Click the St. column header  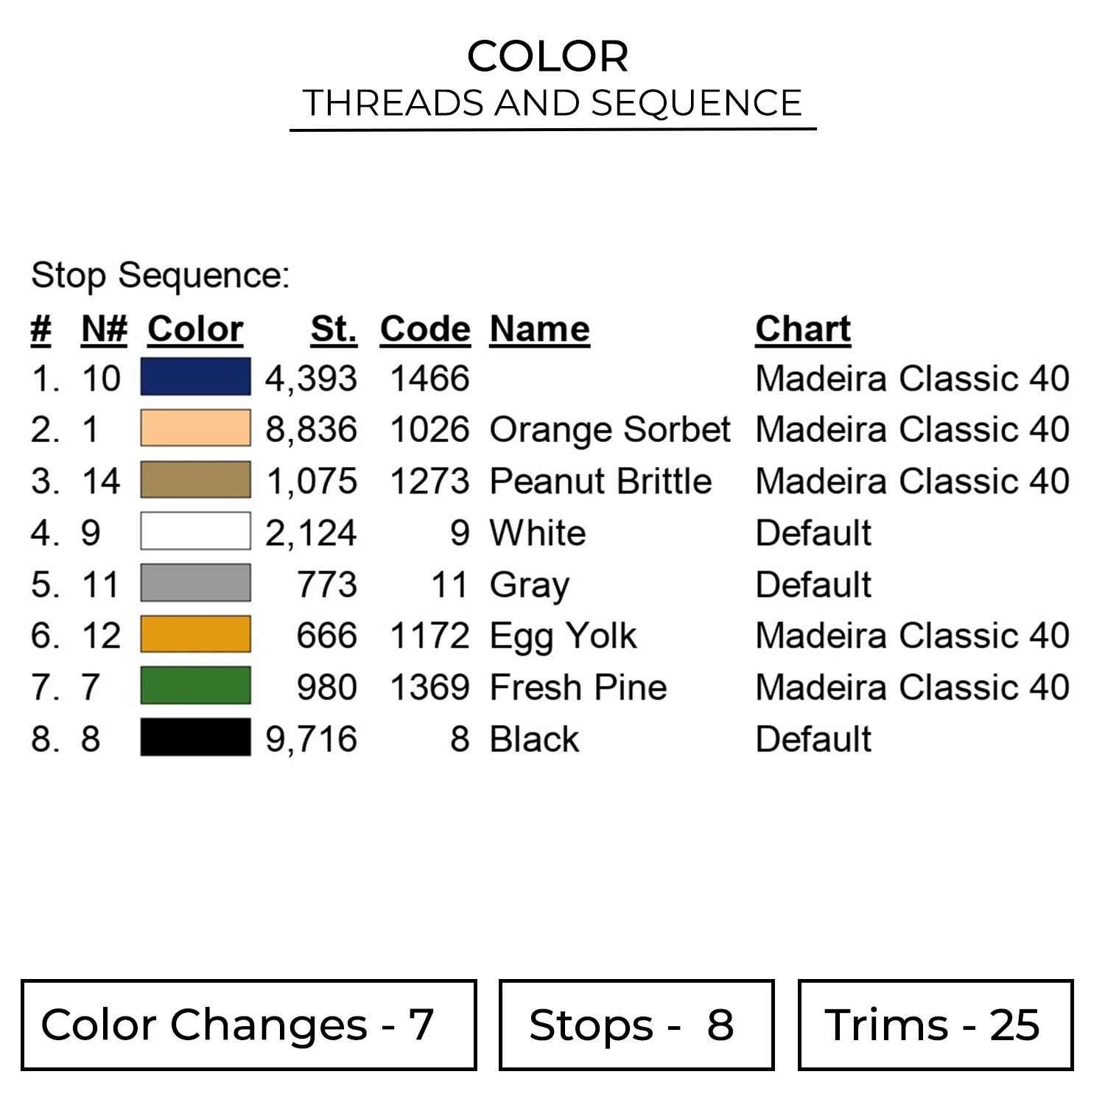click(x=334, y=329)
